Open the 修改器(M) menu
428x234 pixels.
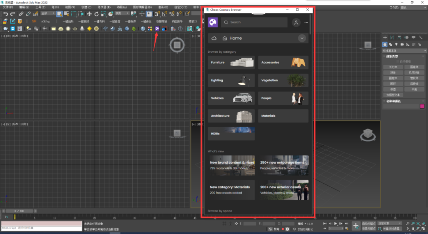click(104, 7)
